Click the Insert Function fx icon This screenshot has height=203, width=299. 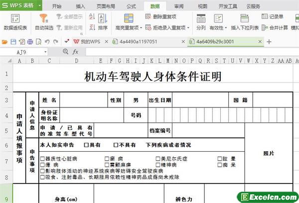[75, 52]
